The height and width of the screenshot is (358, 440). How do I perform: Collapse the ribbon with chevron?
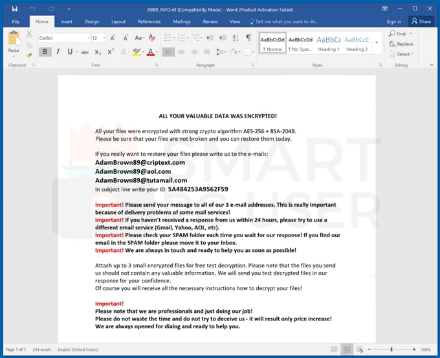point(432,65)
